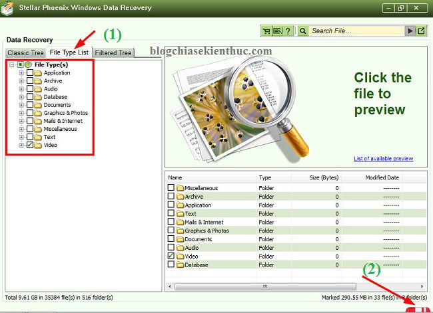
Task: Click the Application folder icon in tree
Action: pos(38,73)
